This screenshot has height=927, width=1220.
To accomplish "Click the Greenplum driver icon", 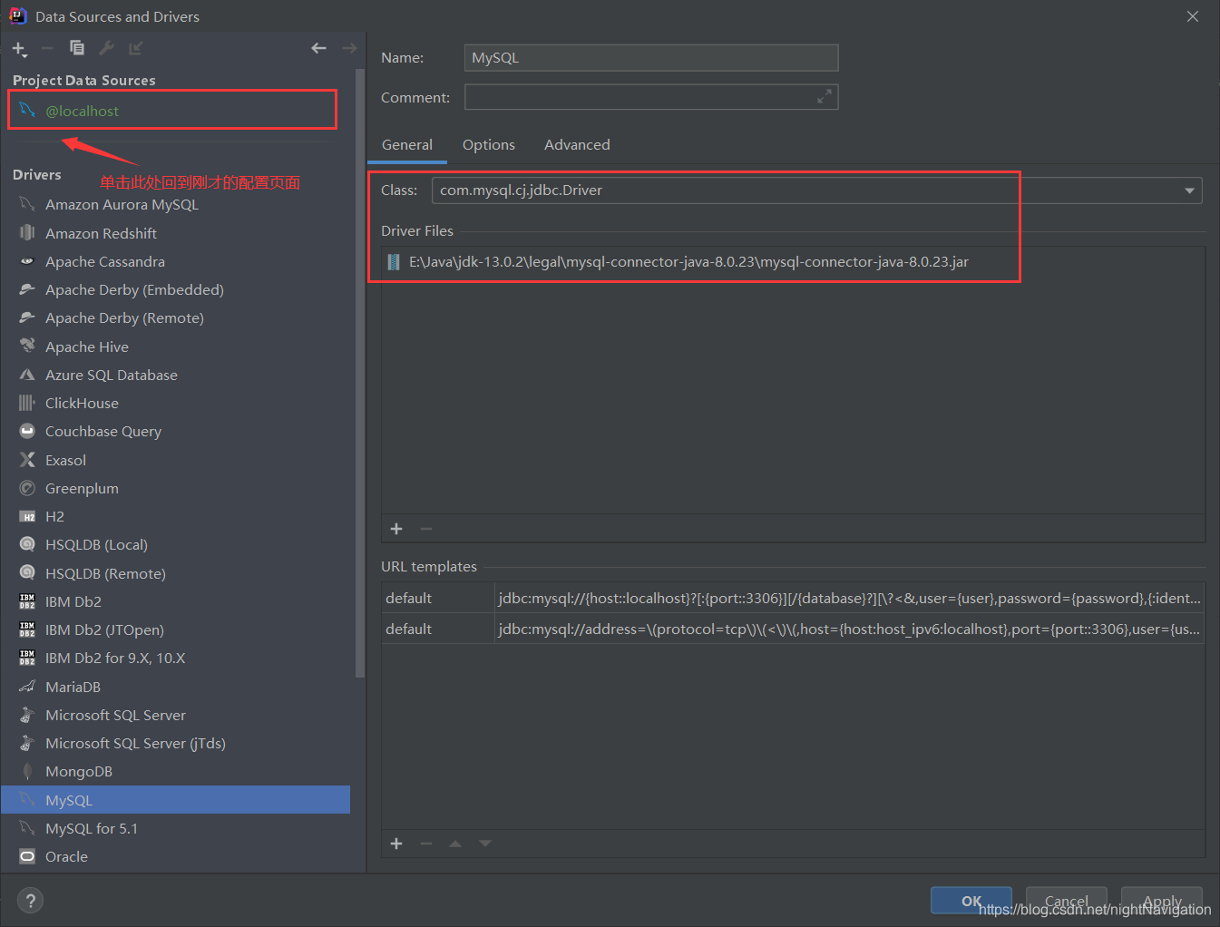I will 27,488.
